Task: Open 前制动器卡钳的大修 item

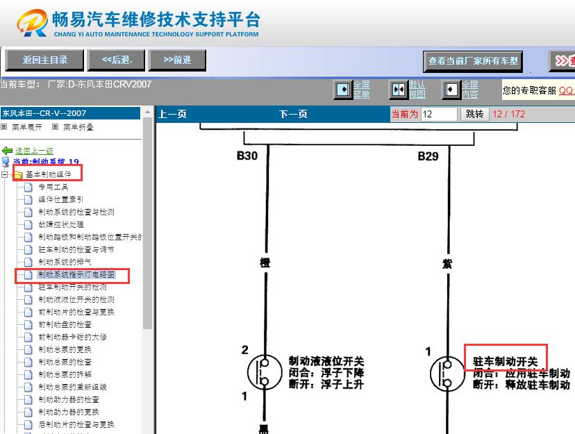Action: (x=72, y=337)
